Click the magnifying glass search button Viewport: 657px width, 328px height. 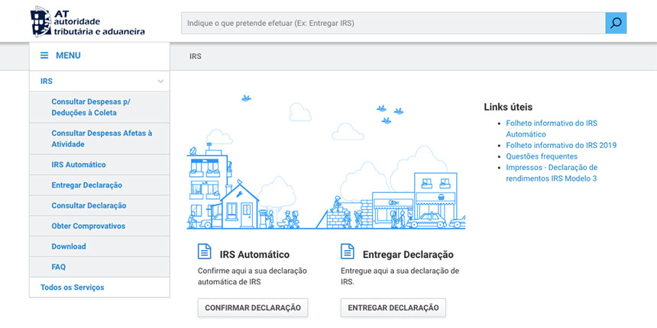click(616, 23)
